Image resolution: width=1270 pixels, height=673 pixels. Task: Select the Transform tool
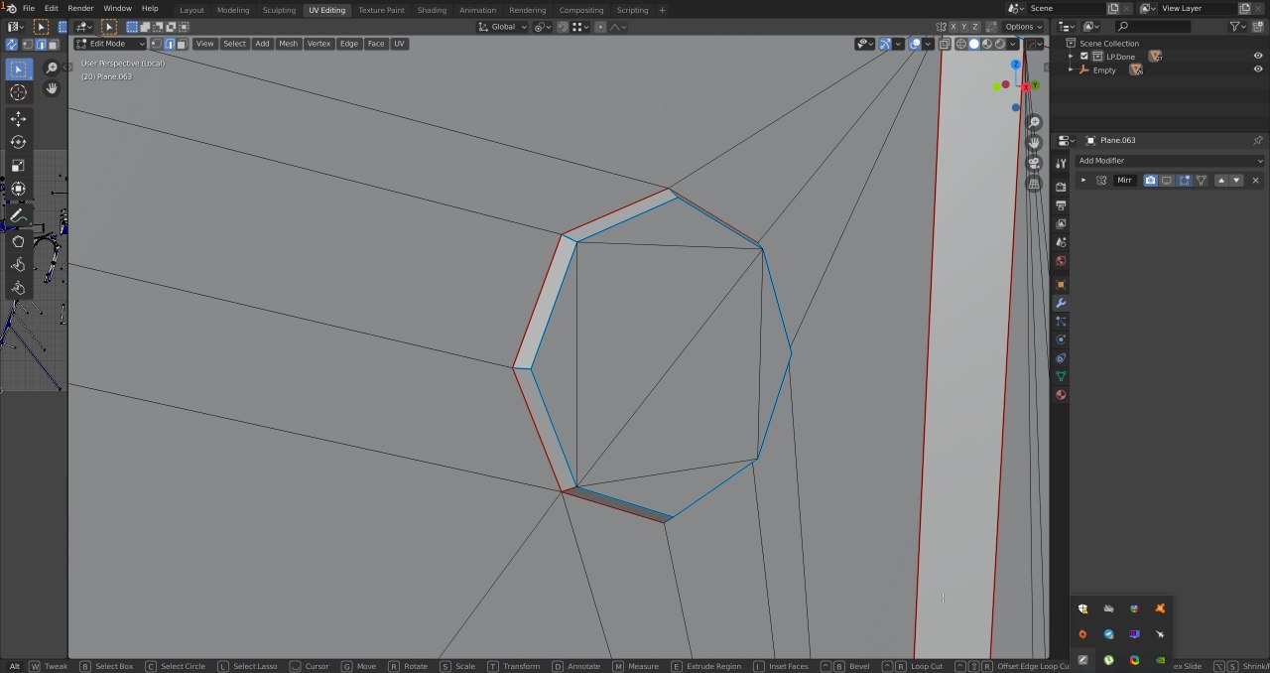coord(18,188)
